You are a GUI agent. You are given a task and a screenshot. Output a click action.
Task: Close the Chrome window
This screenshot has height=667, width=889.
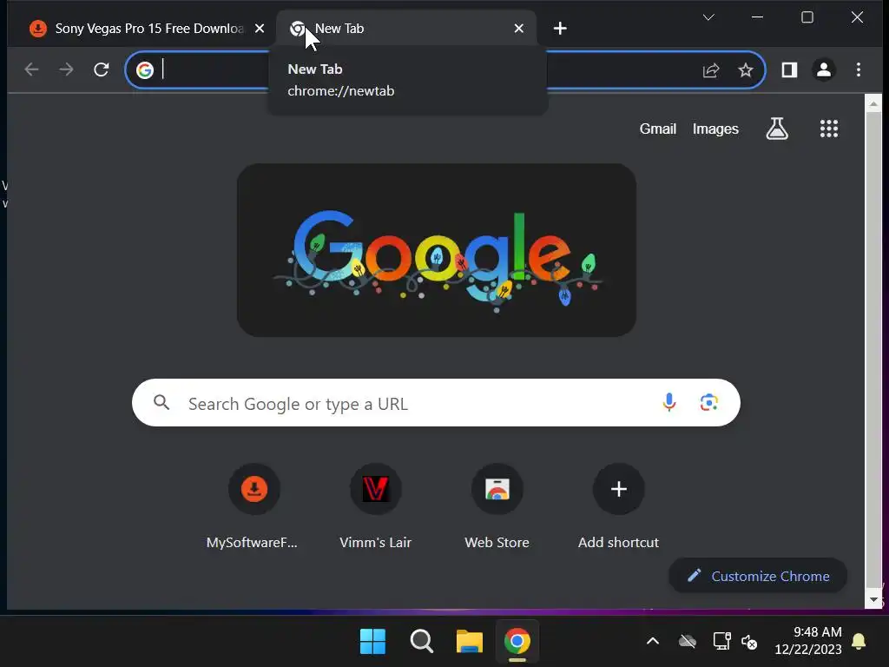857,17
